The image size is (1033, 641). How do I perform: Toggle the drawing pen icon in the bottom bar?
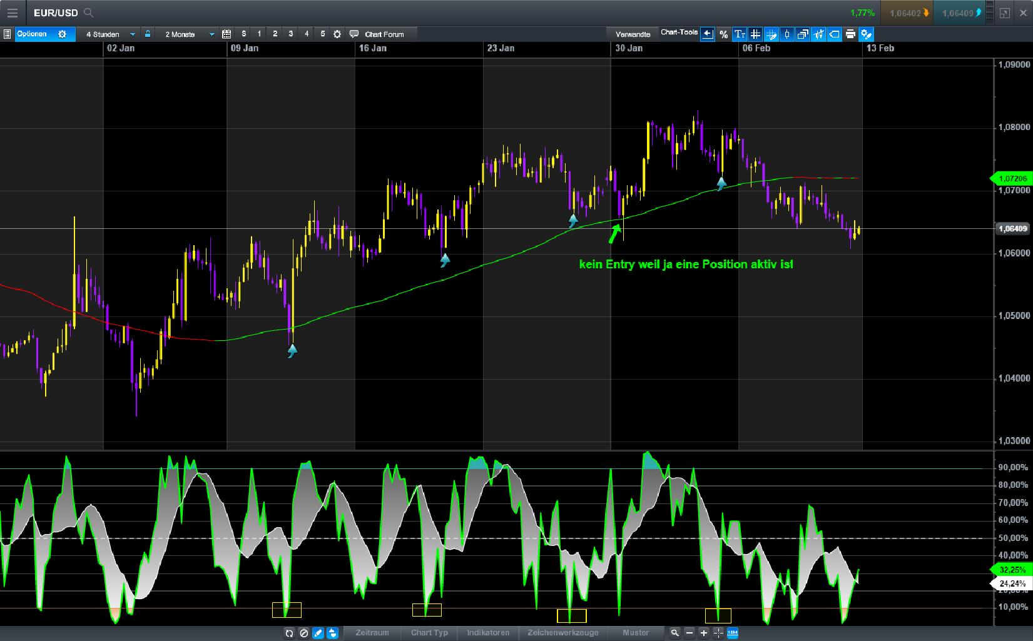317,633
